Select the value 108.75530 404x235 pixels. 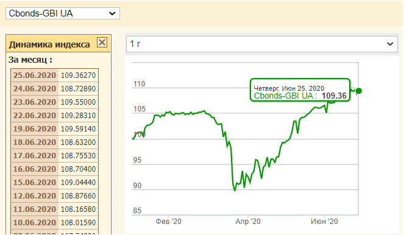(x=79, y=155)
